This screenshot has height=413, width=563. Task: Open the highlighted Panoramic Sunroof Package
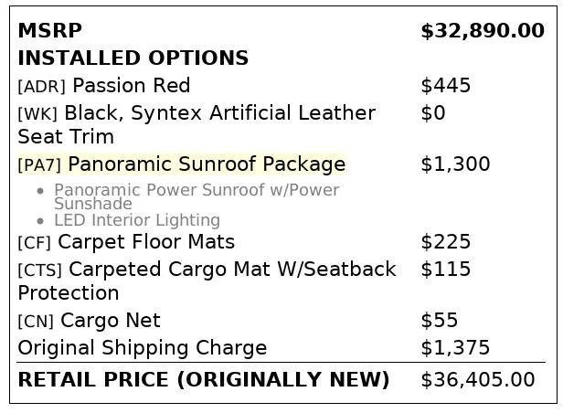click(x=207, y=164)
